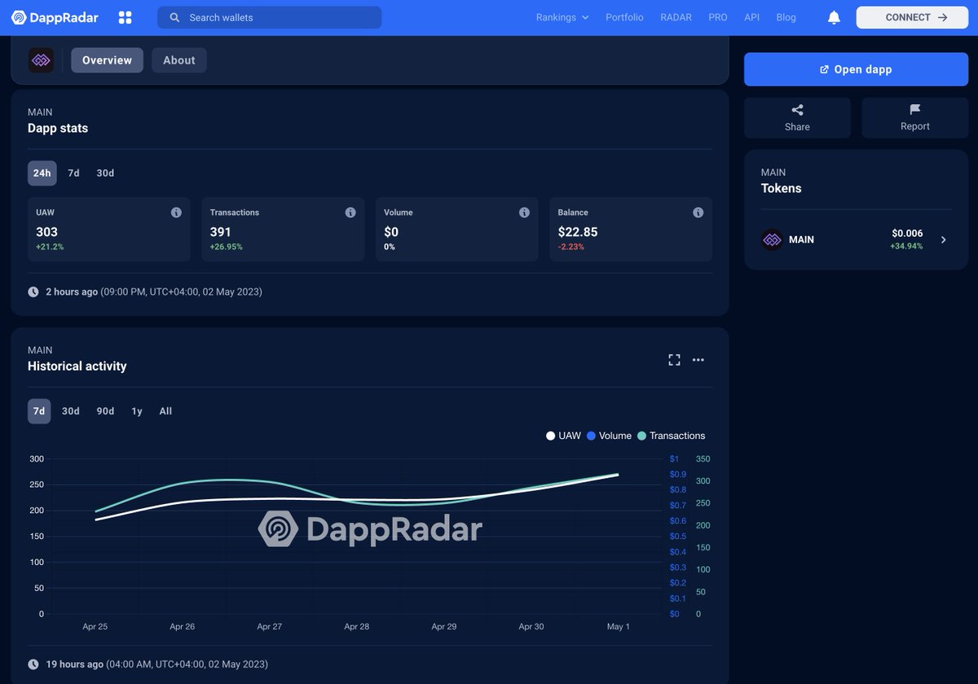This screenshot has width=978, height=684.
Task: Select 1y range for Historical activity
Action: click(x=137, y=411)
